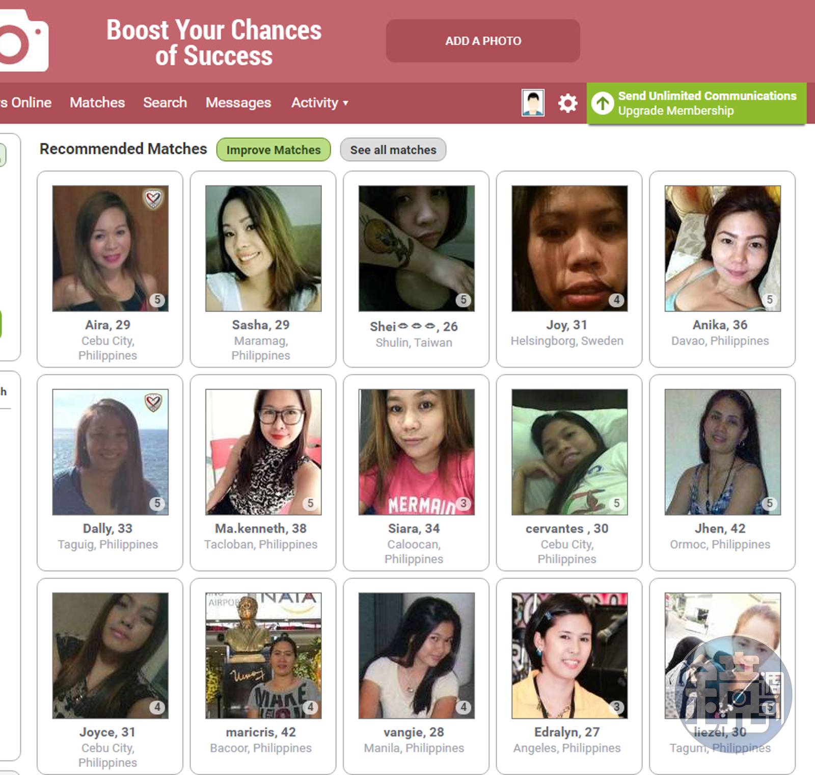Open Anika's profile photo thumbnail
The height and width of the screenshot is (775, 815).
[x=722, y=248]
